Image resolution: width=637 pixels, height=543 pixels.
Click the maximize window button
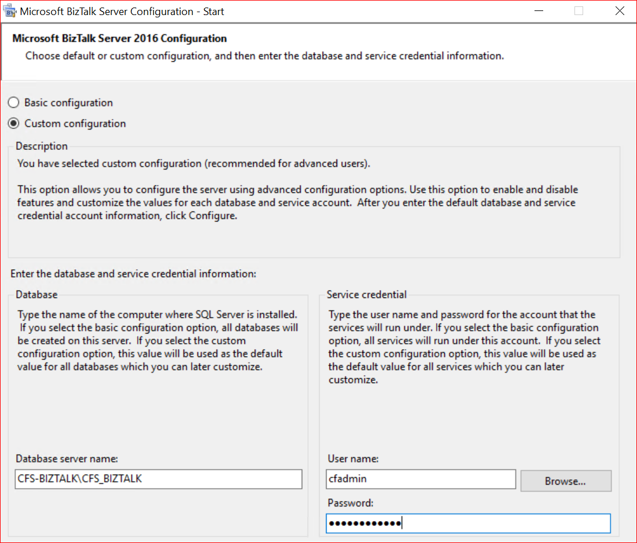point(579,11)
